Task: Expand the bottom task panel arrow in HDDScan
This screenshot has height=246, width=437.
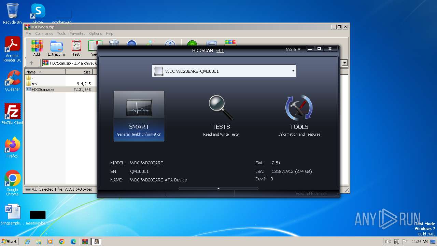Action: click(218, 189)
